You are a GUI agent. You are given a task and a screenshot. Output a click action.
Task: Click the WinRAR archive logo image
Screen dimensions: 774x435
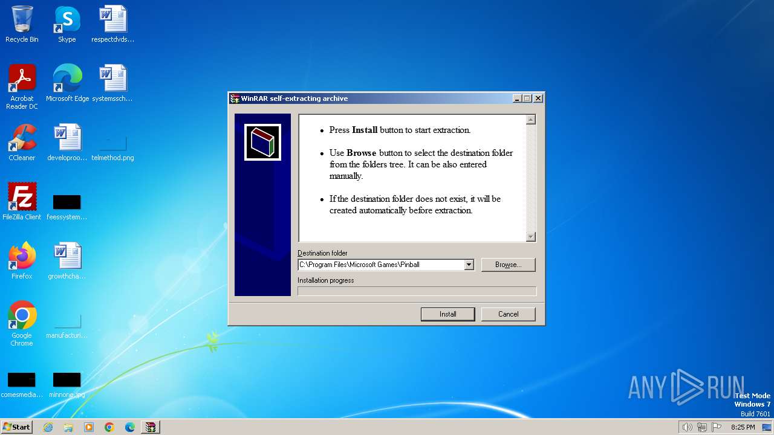(x=262, y=143)
